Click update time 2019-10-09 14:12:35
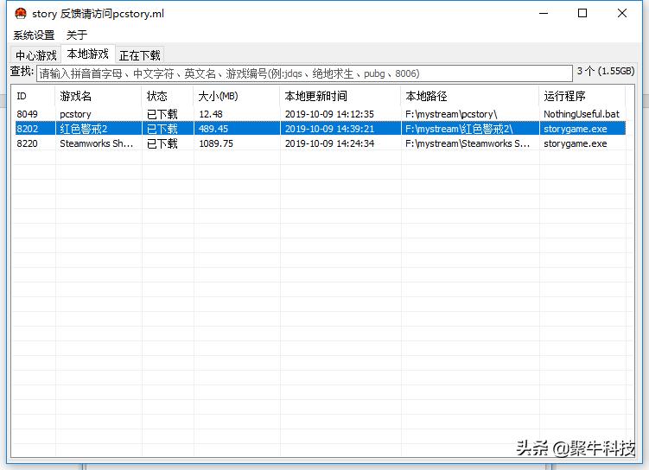Screen dimensions: 649x470 (329, 114)
